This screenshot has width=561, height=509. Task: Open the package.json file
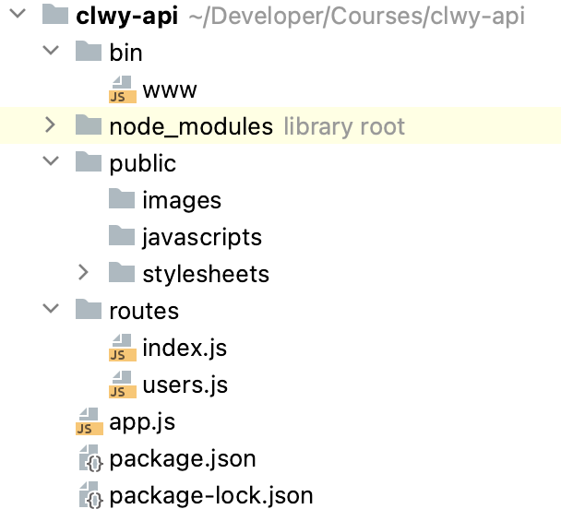click(x=183, y=459)
